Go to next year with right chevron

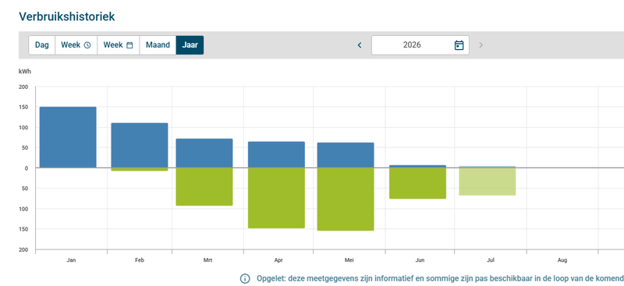point(480,45)
